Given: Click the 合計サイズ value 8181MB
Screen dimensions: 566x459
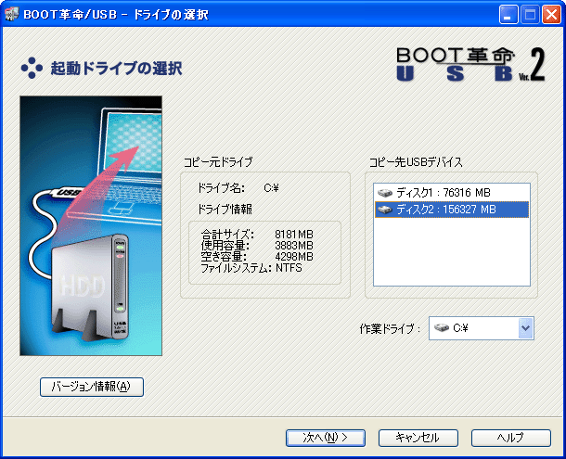Looking at the screenshot, I should [x=294, y=235].
